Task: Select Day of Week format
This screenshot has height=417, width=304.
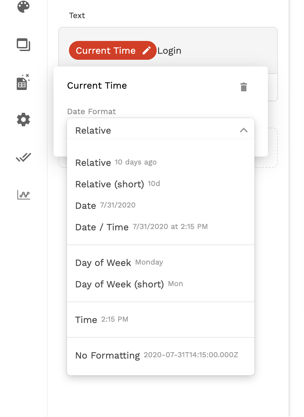Action: click(119, 263)
